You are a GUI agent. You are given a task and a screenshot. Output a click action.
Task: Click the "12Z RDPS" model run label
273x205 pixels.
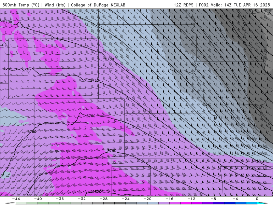(184, 5)
